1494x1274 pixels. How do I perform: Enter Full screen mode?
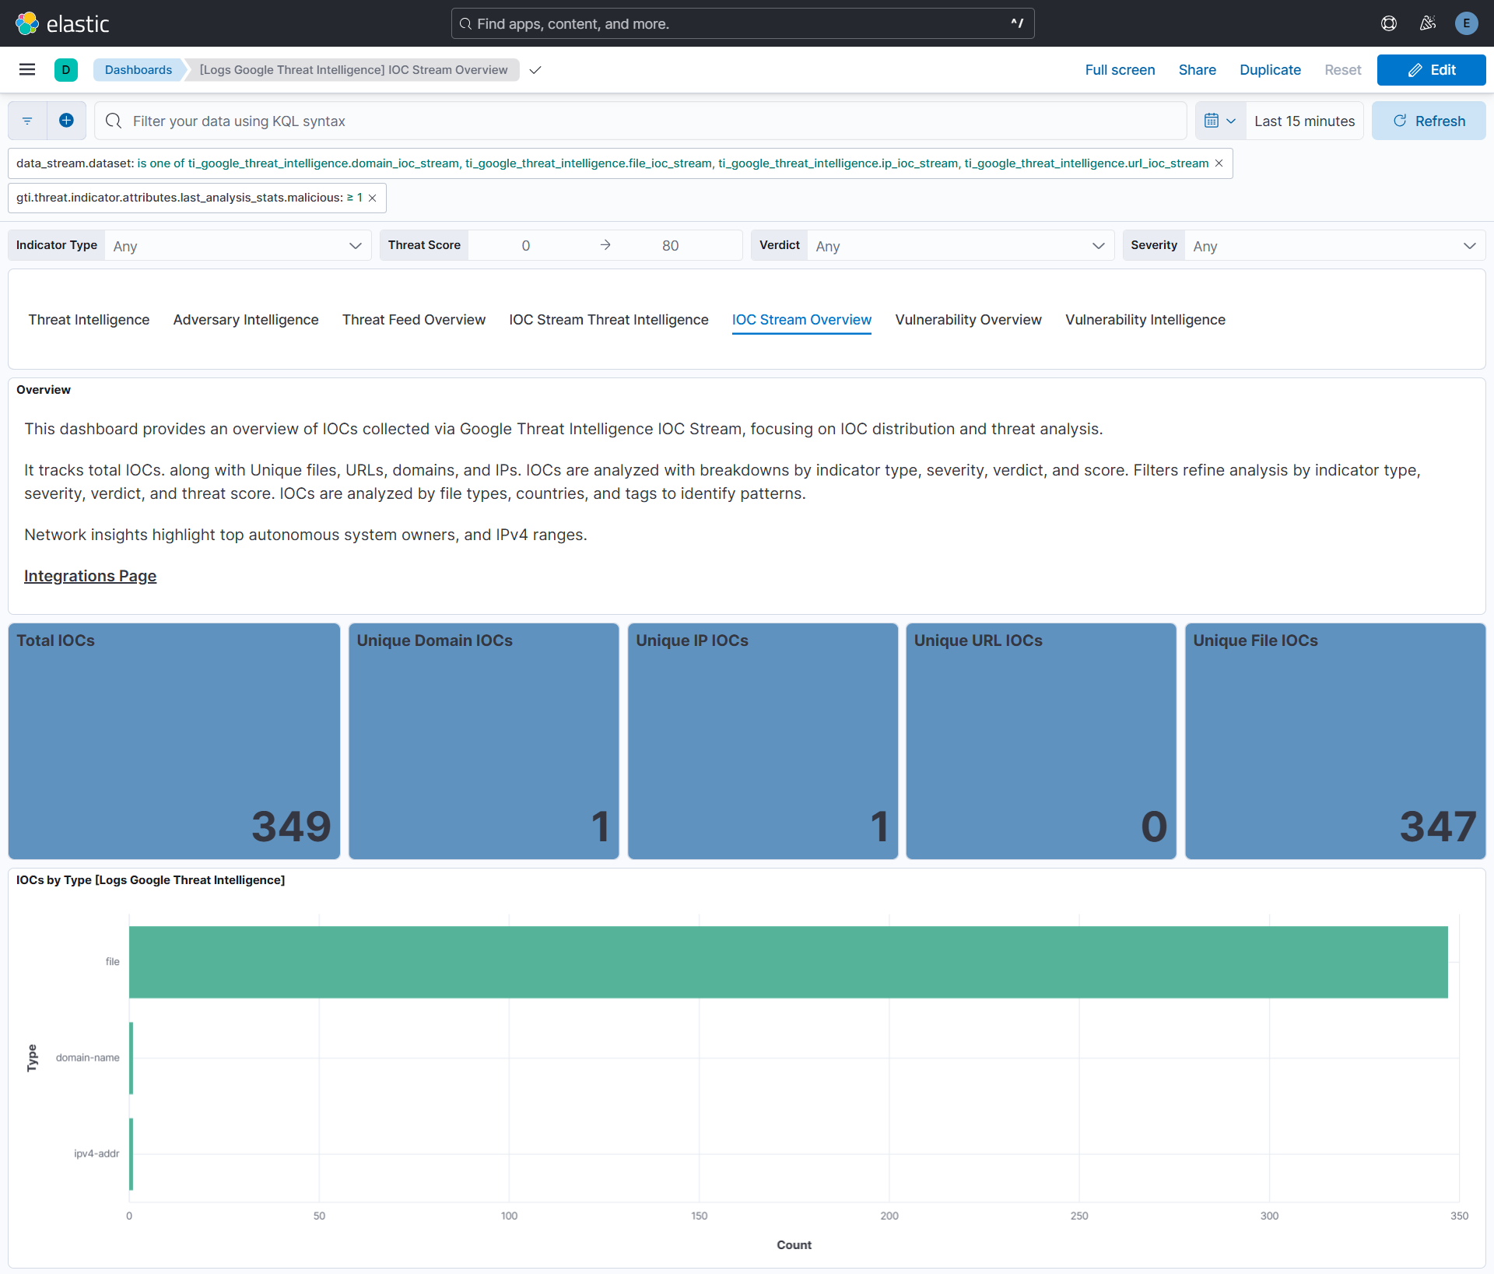(1120, 70)
